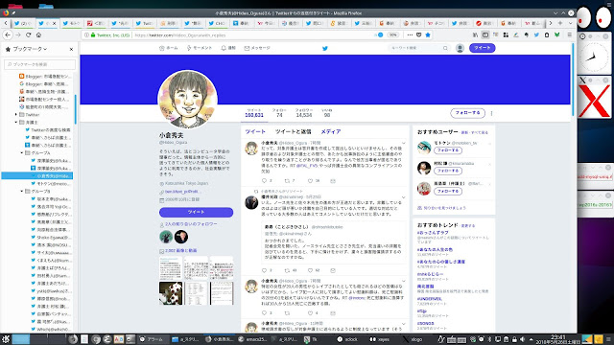Close the bookmarks sidebar with its X
The image size is (614, 345).
pyautogui.click(x=71, y=49)
